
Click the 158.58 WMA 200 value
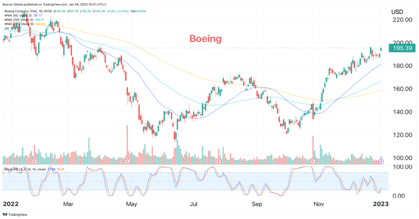tap(40, 24)
